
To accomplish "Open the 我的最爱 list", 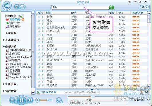I will (x=15, y=20).
